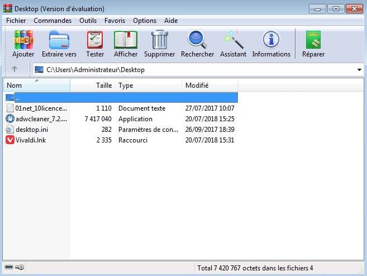This screenshot has width=367, height=276.
Task: Click the desktop.ini file icon
Action: tap(10, 130)
